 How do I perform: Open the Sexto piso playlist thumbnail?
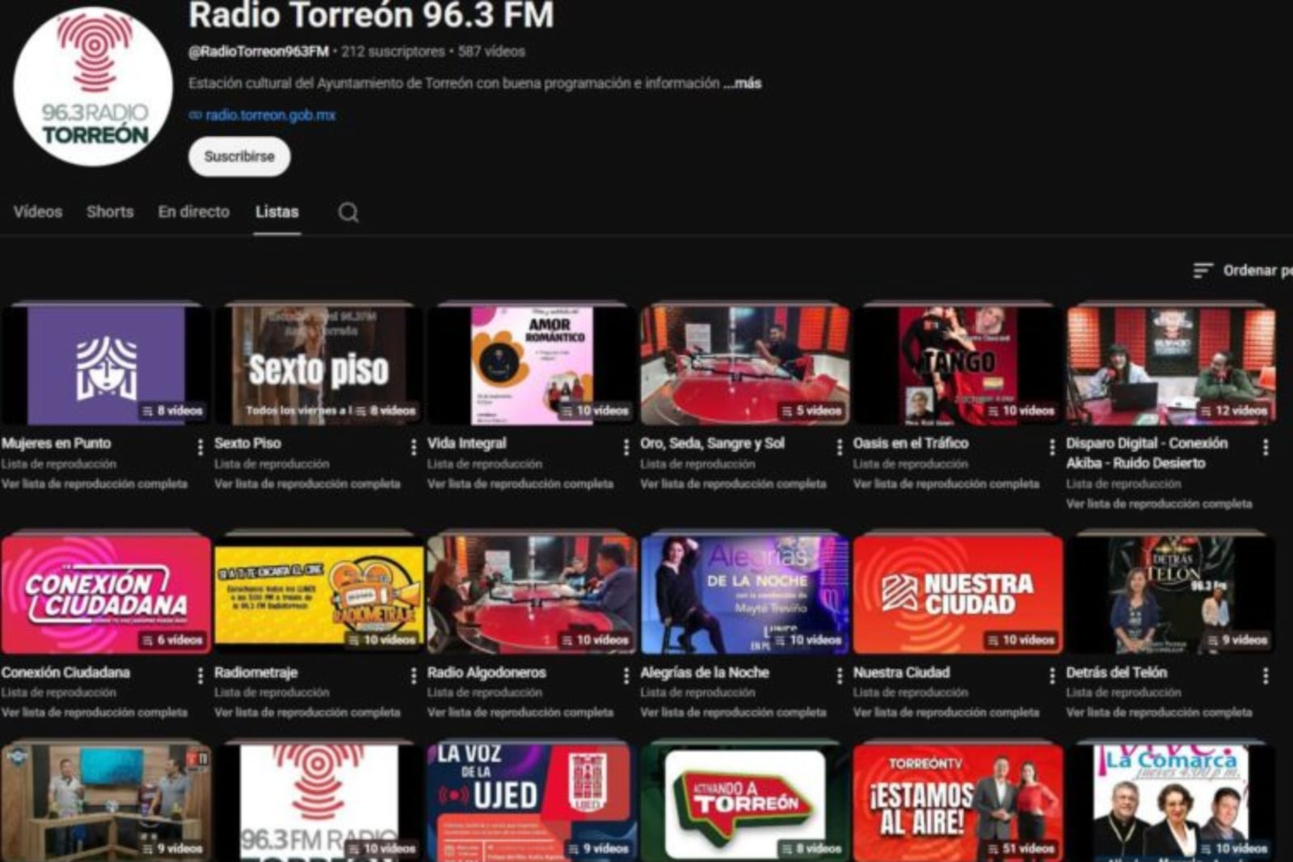click(x=318, y=365)
